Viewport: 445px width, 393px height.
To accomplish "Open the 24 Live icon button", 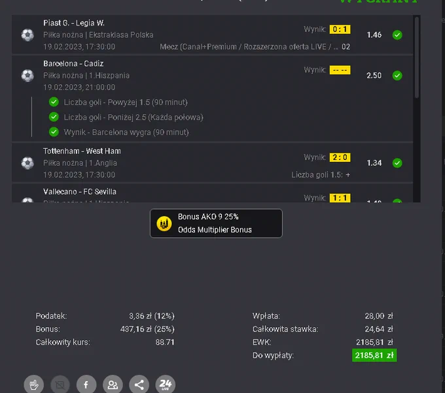I will [166, 385].
